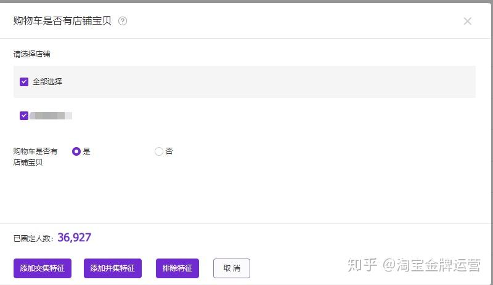493x285 pixels.
Task: Click the 添加并集特征 button
Action: pos(113,268)
